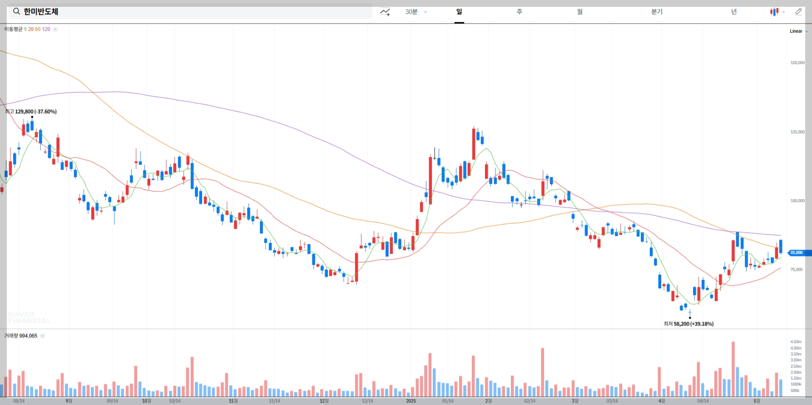Click the 2025 date axis label
This screenshot has height=405, width=812.
[411, 401]
